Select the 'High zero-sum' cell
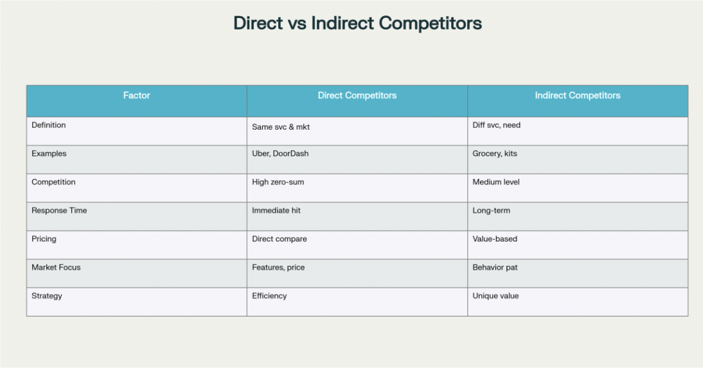 click(x=278, y=182)
